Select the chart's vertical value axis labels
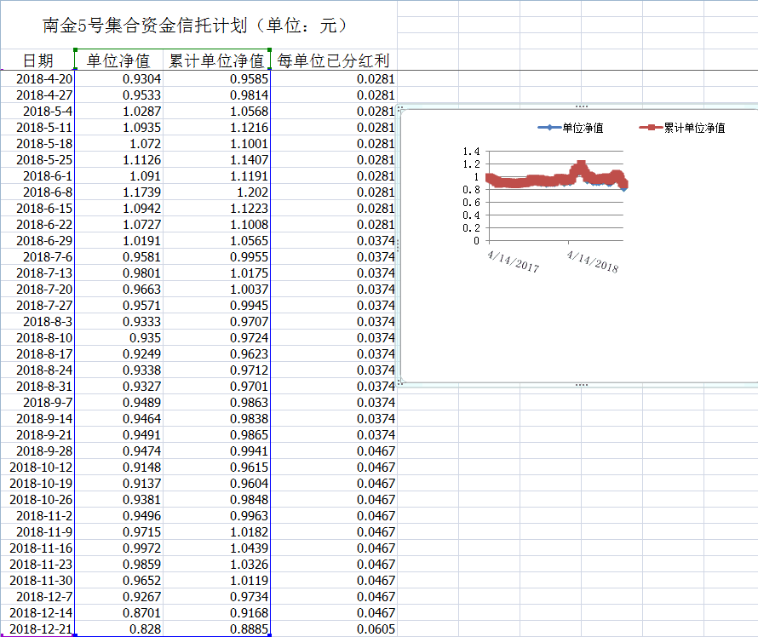758x637 pixels. (471, 196)
